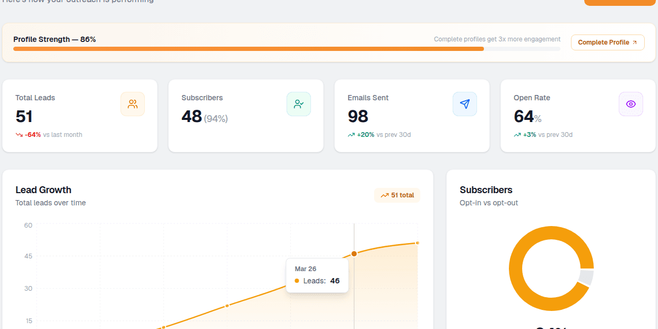Image resolution: width=658 pixels, height=329 pixels.
Task: Click the 45 y-axis label
Action: pos(28,256)
